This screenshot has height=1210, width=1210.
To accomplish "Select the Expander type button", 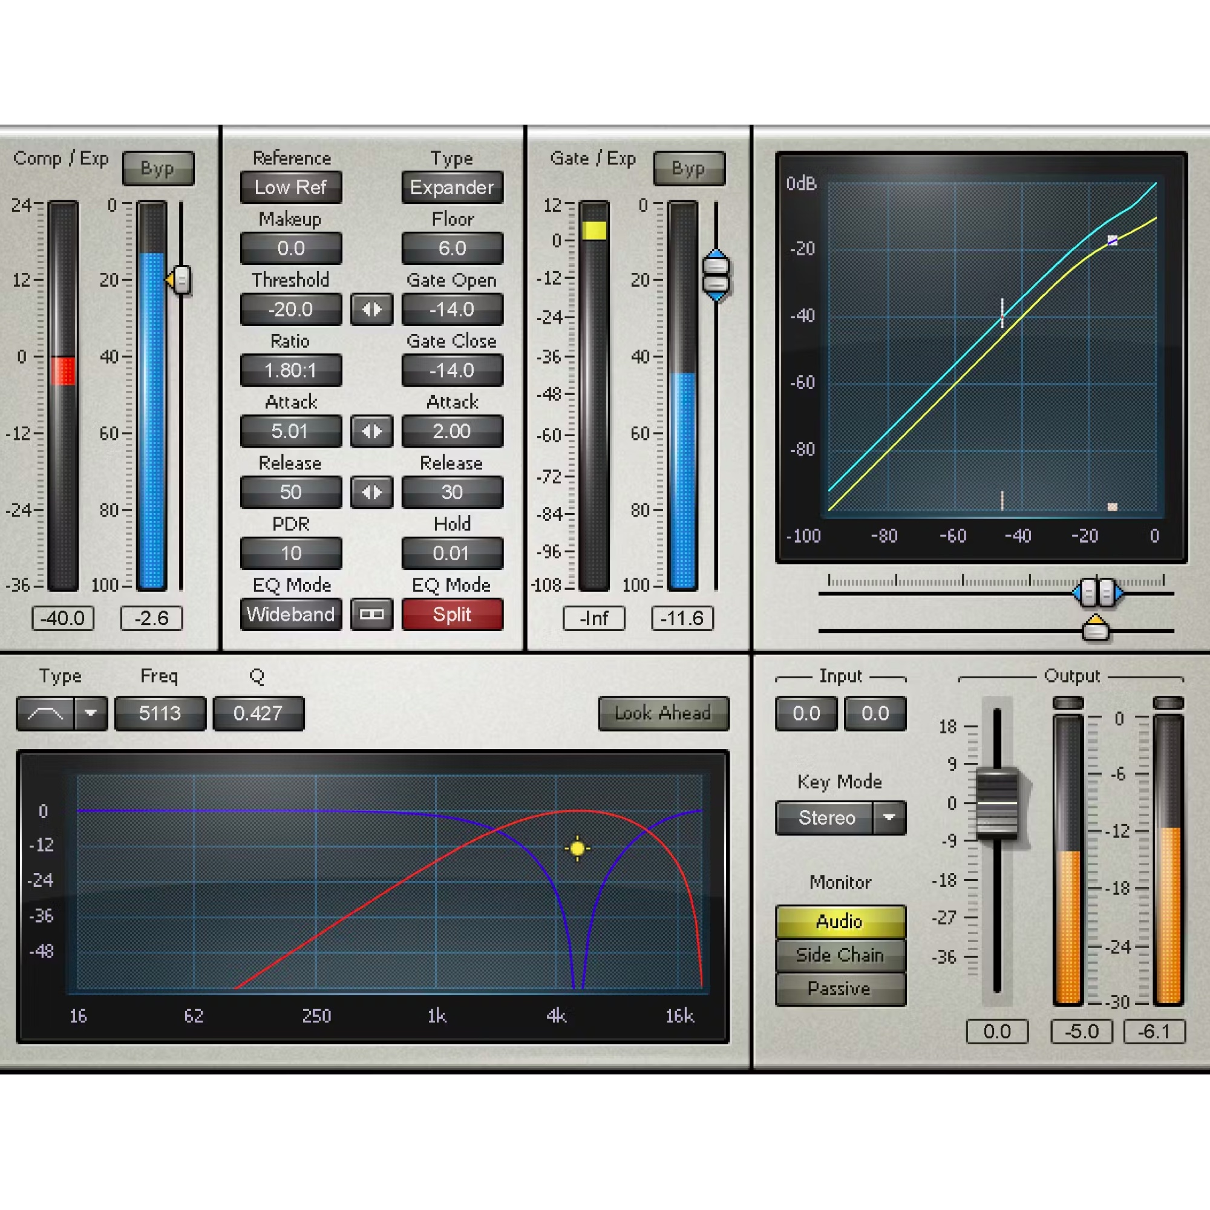I will click(452, 188).
